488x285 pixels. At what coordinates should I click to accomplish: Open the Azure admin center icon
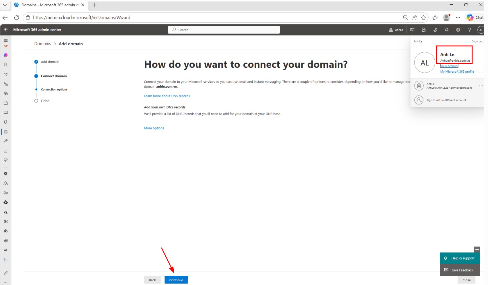click(5, 212)
